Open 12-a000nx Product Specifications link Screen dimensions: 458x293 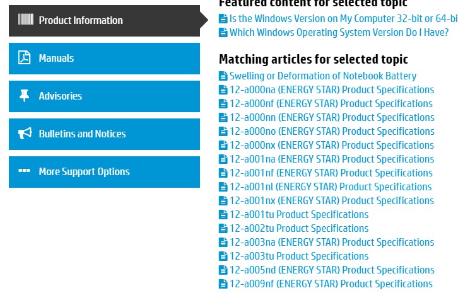click(332, 145)
